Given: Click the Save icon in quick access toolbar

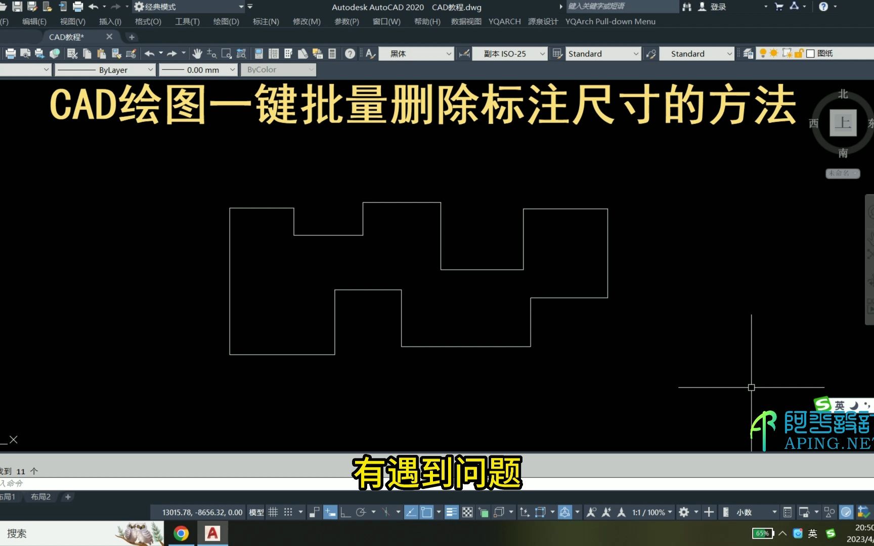Looking at the screenshot, I should [17, 7].
